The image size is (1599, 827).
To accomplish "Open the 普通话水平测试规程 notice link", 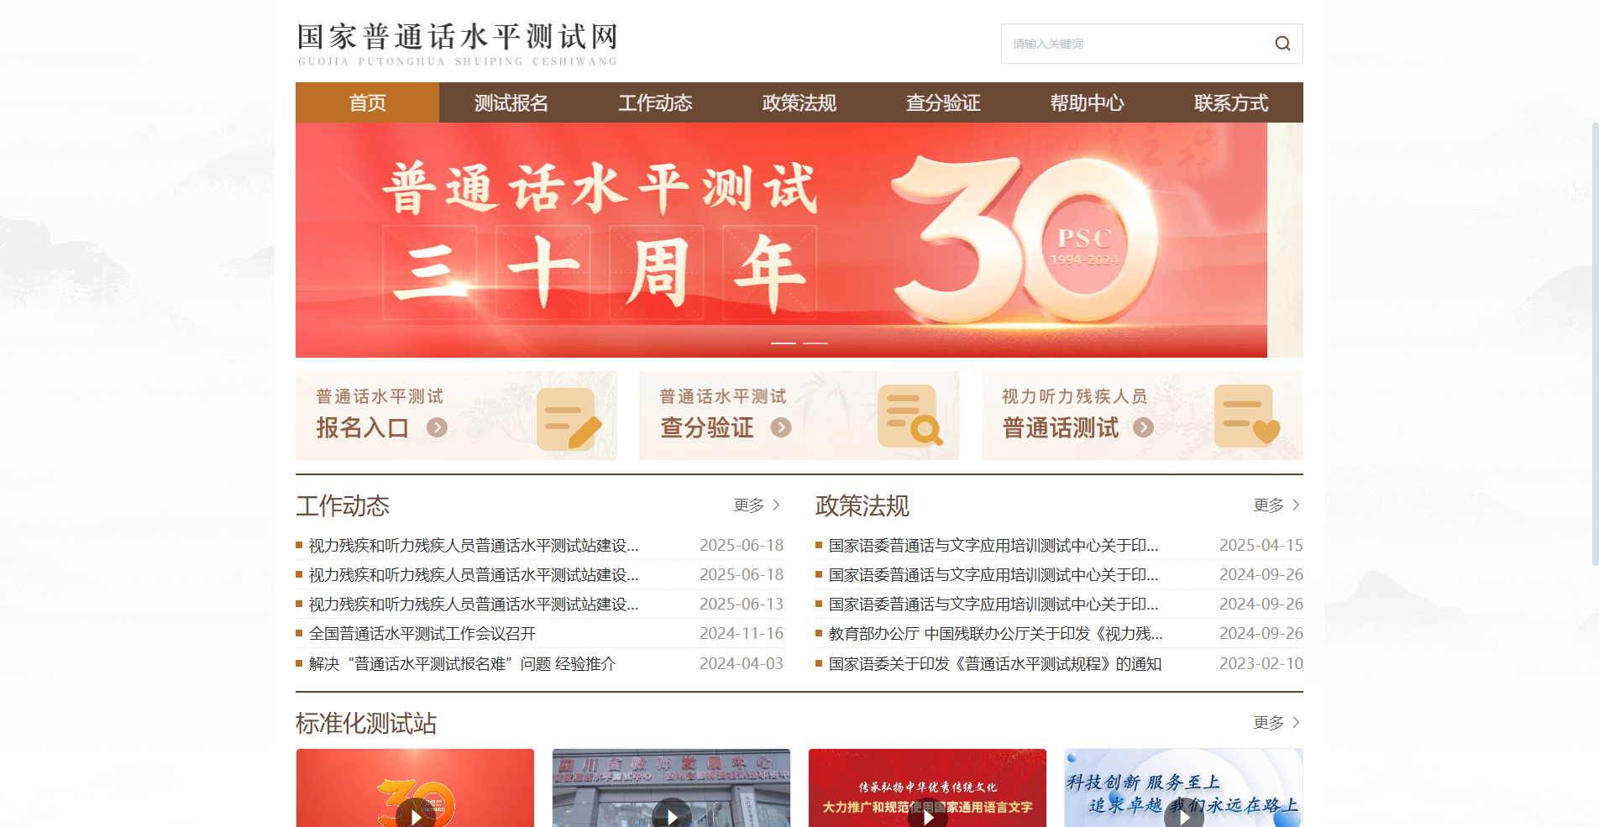I will point(993,663).
